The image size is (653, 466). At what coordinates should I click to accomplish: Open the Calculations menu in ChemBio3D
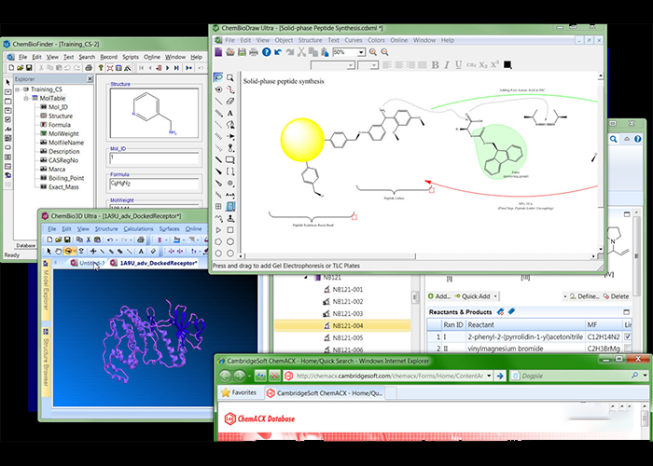[x=138, y=227]
